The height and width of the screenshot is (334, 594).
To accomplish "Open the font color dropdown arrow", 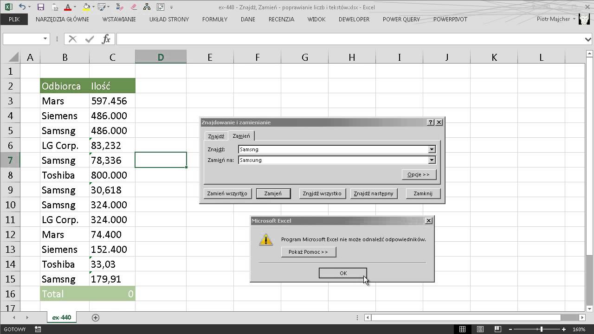I will coord(75,7).
